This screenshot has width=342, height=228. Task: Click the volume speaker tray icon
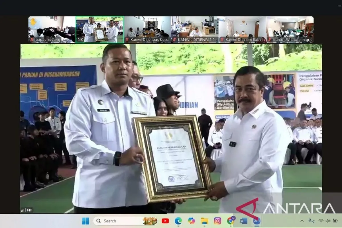coord(328,221)
